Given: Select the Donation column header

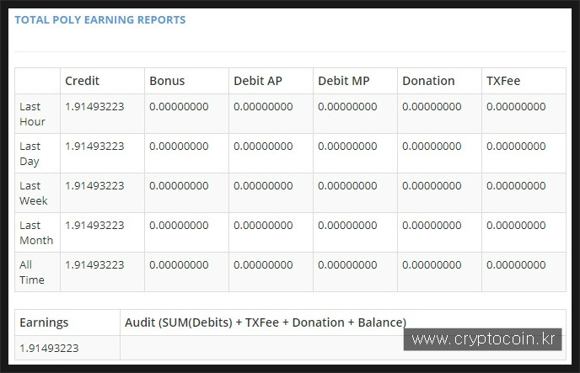Looking at the screenshot, I should click(x=428, y=81).
